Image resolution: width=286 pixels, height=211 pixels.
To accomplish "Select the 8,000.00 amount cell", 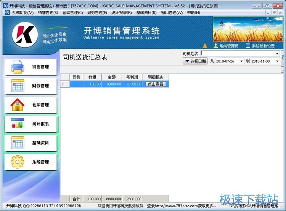I will (x=112, y=84).
